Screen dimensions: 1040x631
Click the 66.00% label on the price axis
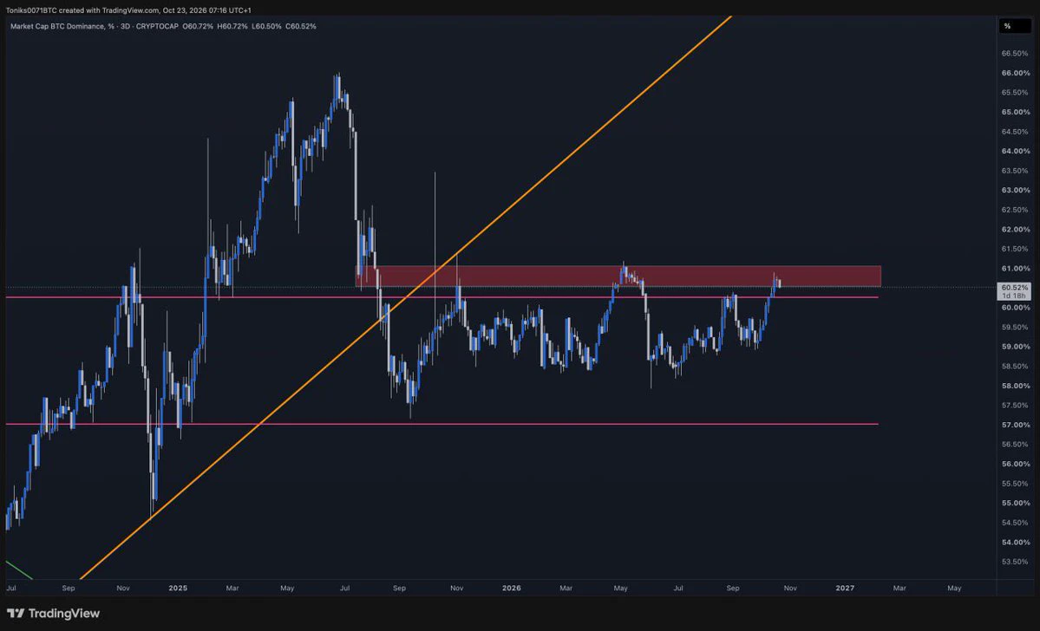[1016, 73]
